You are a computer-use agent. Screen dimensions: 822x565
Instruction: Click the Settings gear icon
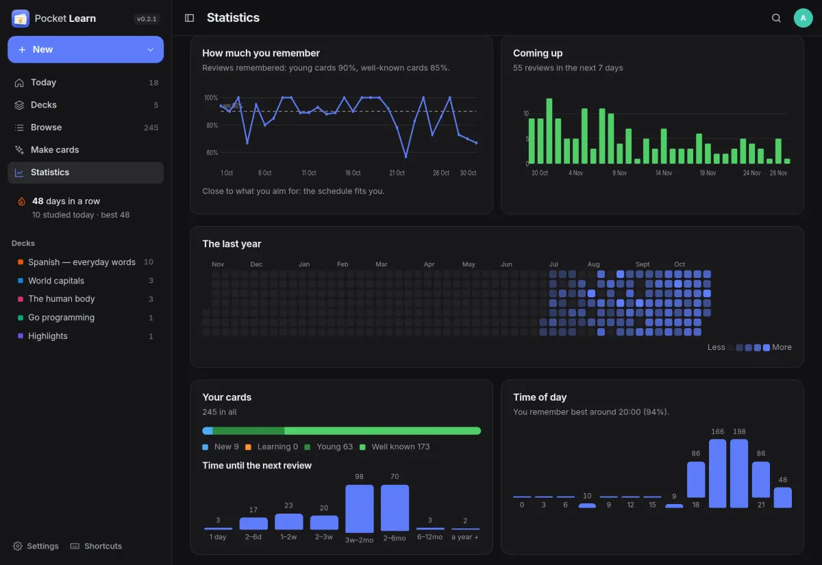(18, 546)
